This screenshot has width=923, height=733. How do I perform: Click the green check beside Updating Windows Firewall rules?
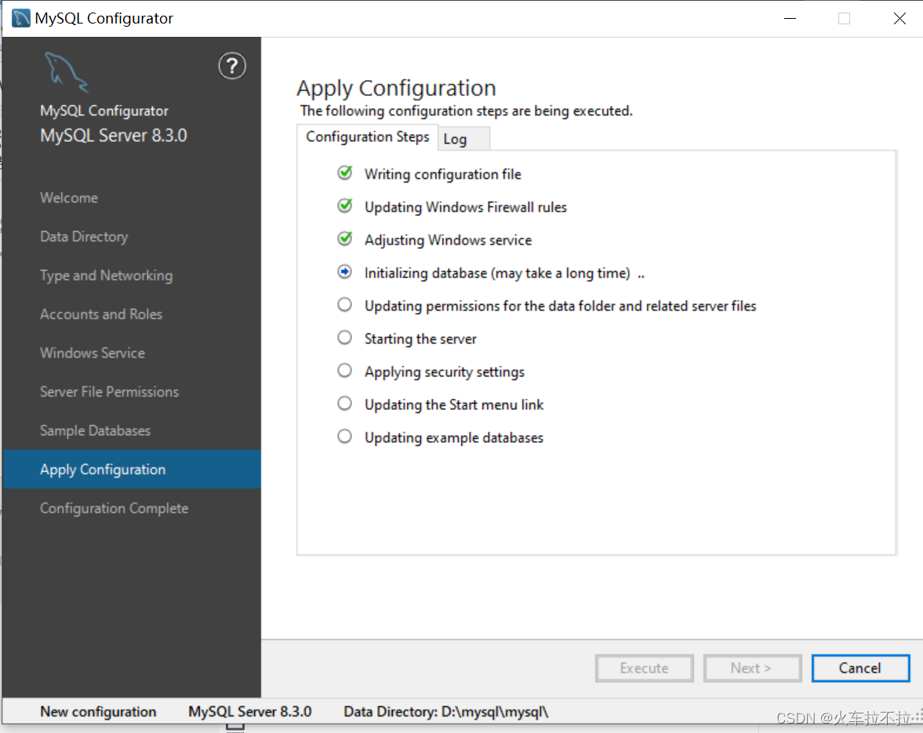(x=345, y=206)
